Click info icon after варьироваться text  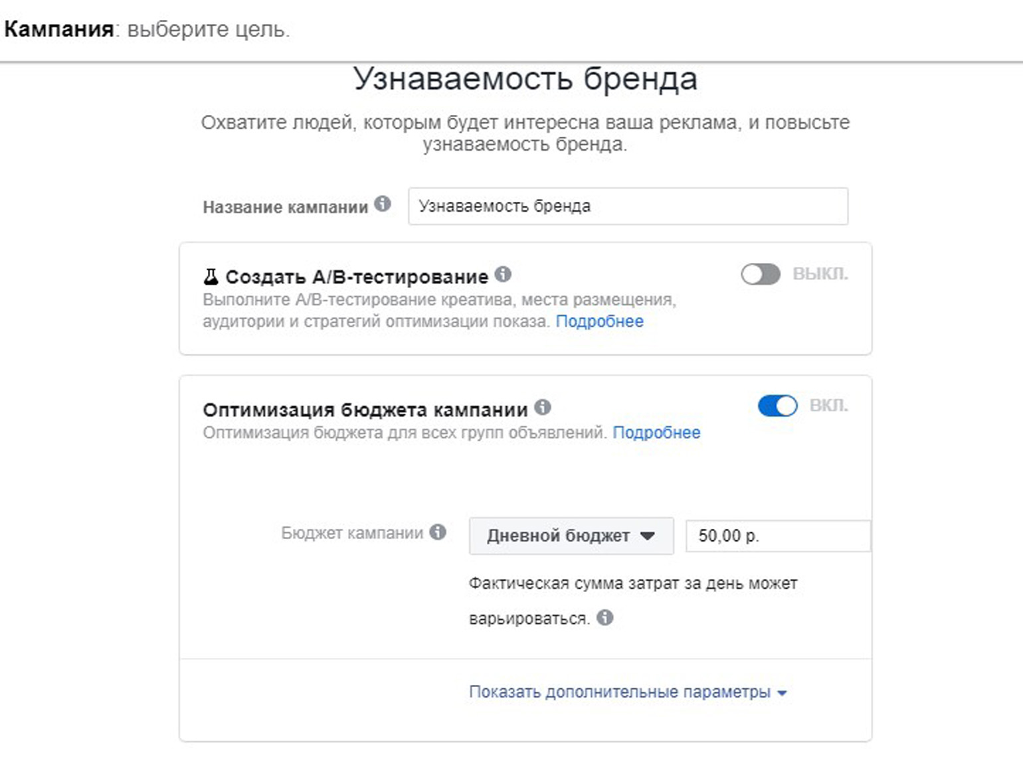pyautogui.click(x=604, y=617)
